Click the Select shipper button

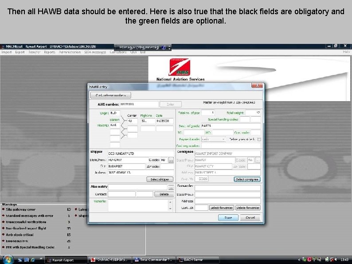point(160,179)
